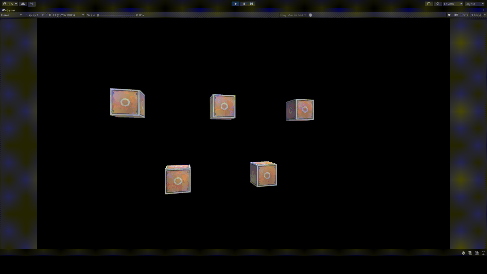This screenshot has width=487, height=274.
Task: Click the auto-generate lighting status icon
Action: (477, 253)
